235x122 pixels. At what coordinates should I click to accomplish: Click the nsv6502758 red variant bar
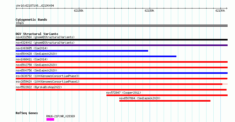tap(121, 67)
